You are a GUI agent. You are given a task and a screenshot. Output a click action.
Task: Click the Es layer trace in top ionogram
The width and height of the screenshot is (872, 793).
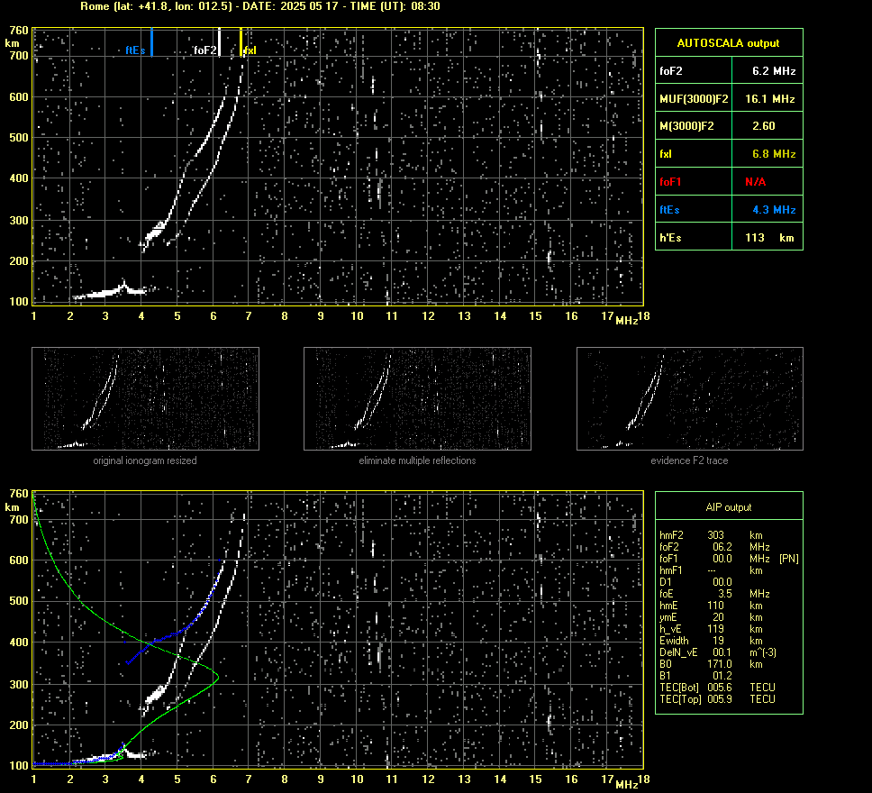108,292
